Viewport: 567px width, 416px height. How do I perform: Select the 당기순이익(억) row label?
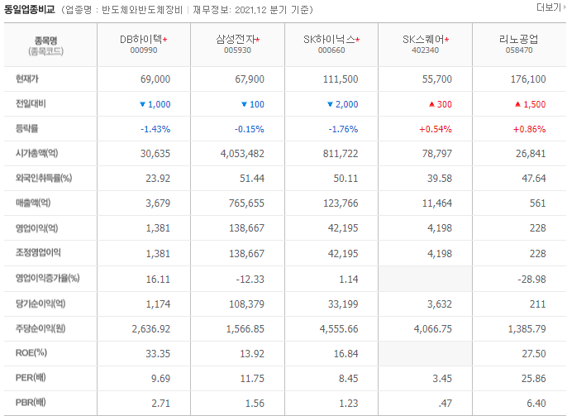[x=40, y=304]
